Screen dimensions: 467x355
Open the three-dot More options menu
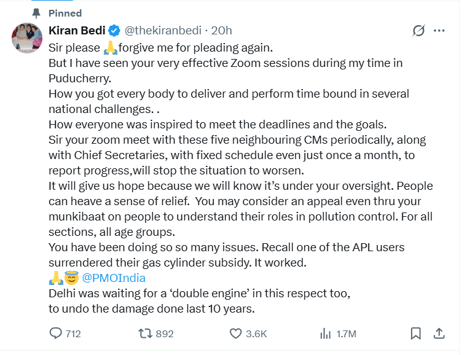tap(439, 31)
